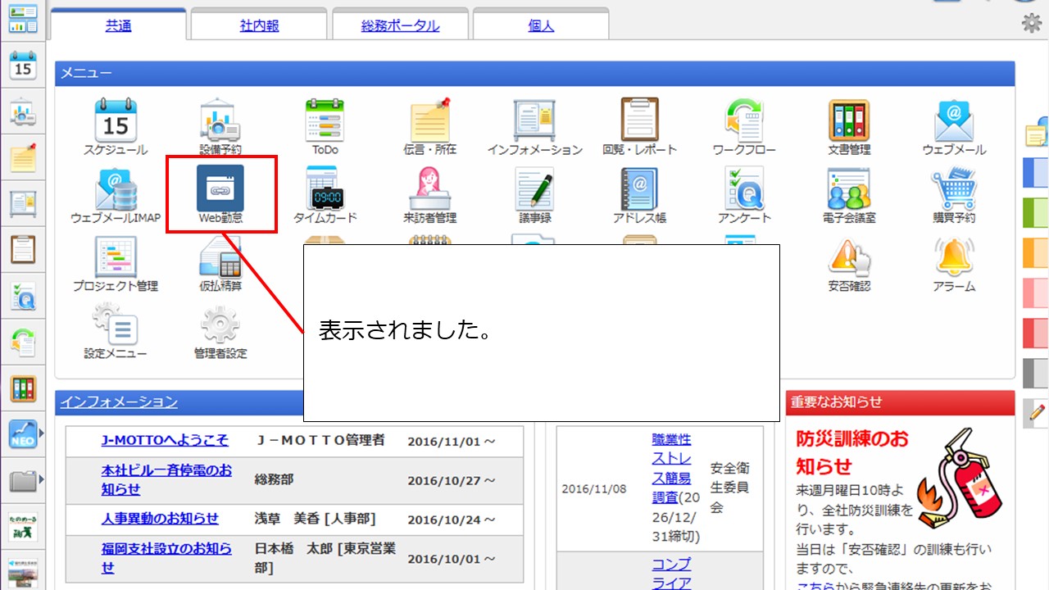Open the Web勤怠 menu icon
The height and width of the screenshot is (590, 1049).
point(220,195)
